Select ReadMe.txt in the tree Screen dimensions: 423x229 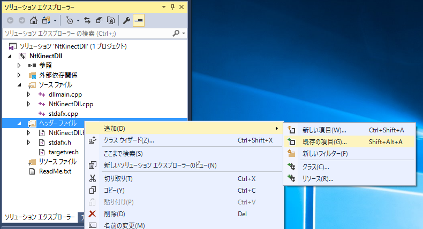tap(55, 171)
